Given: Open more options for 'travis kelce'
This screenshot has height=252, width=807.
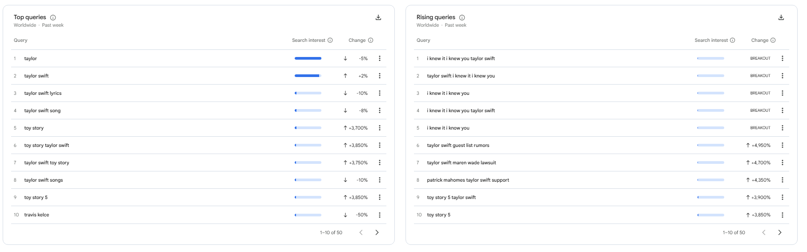Looking at the screenshot, I should click(x=380, y=215).
